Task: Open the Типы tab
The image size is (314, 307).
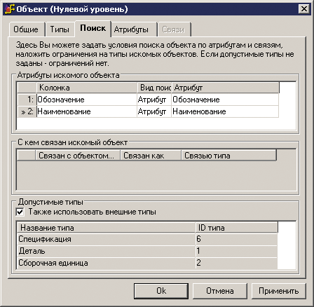Action: pyautogui.click(x=60, y=29)
